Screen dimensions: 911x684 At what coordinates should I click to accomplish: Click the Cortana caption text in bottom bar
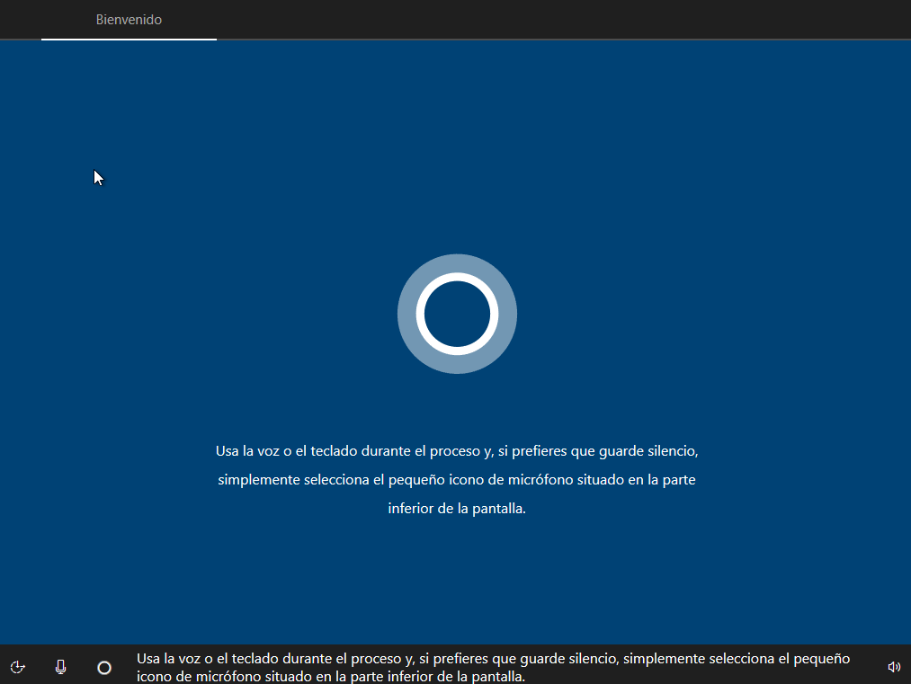(493, 667)
